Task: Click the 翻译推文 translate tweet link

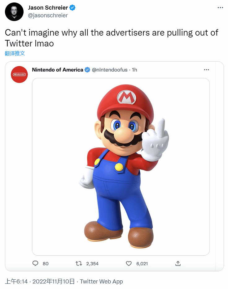Action: point(15,53)
